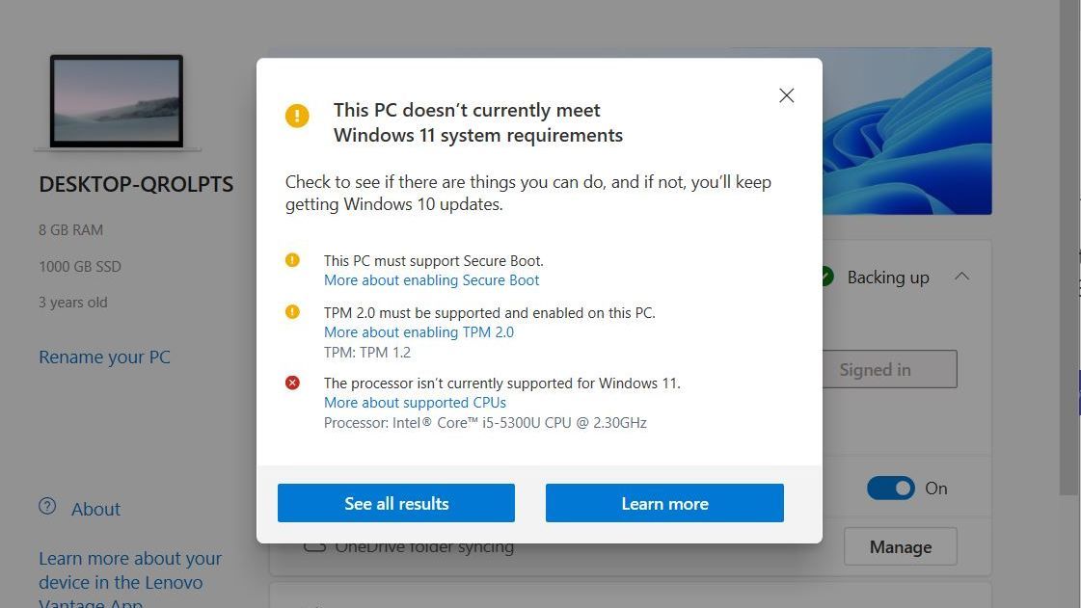This screenshot has width=1081, height=608.
Task: Click the About question mark icon
Action: (x=45, y=508)
